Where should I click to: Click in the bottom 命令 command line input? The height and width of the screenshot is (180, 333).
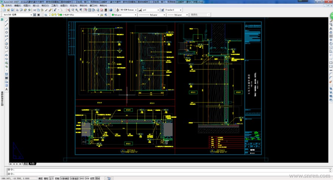(168, 174)
